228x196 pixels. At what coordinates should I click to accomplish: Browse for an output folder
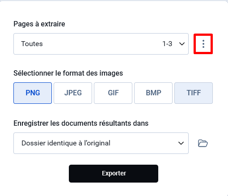tap(203, 143)
